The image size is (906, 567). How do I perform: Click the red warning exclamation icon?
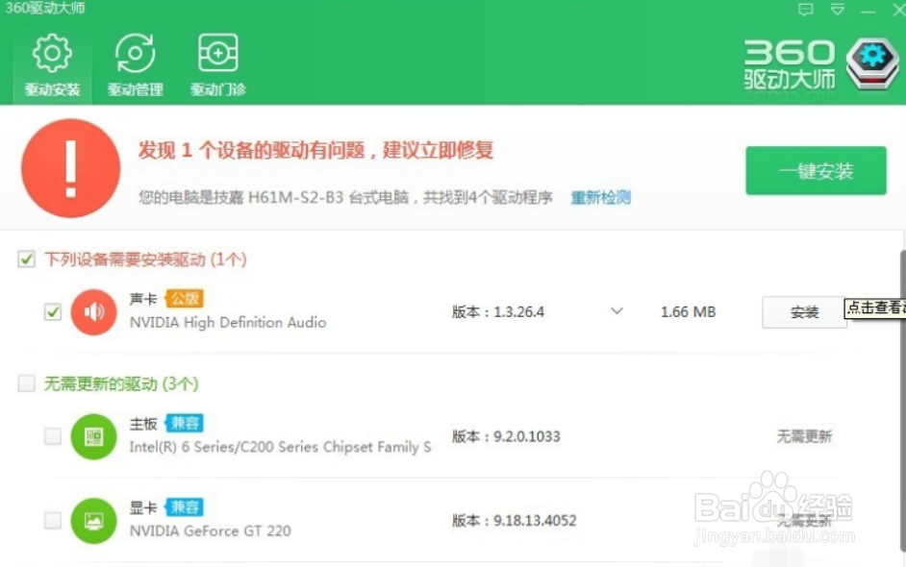click(70, 168)
